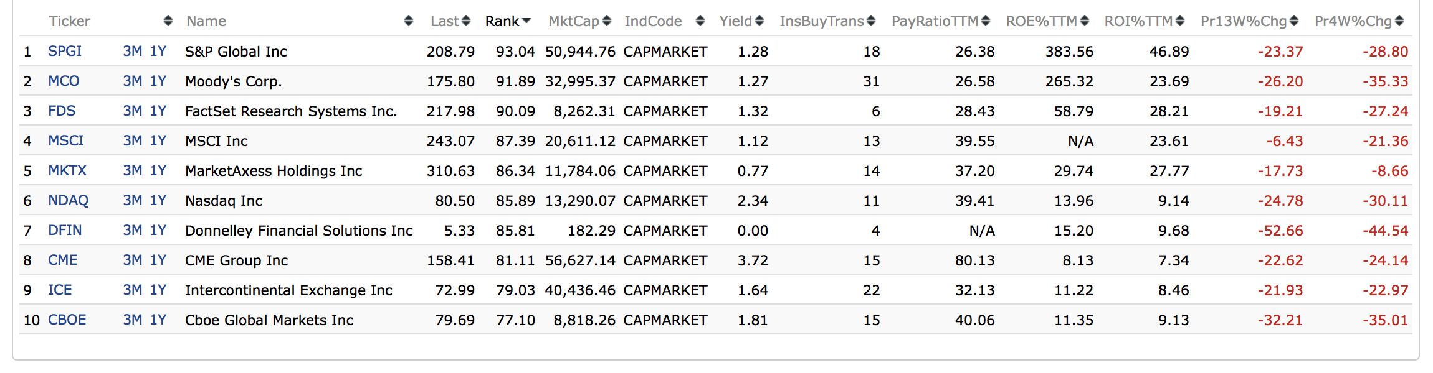The width and height of the screenshot is (1433, 373).
Task: Select the Donnelley Financial Solutions row name
Action: coord(298,231)
